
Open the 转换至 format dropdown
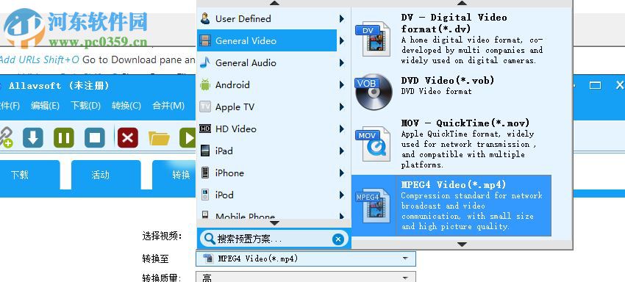click(306, 258)
